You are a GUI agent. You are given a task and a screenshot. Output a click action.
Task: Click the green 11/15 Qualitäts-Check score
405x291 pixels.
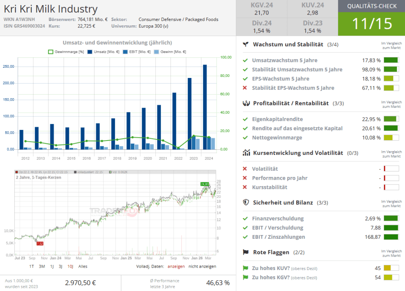tap(371, 24)
